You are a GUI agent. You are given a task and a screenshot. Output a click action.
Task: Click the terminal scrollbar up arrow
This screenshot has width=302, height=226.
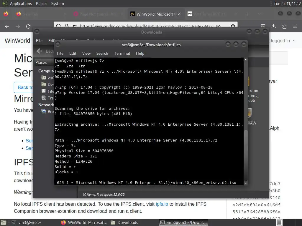[246, 60]
